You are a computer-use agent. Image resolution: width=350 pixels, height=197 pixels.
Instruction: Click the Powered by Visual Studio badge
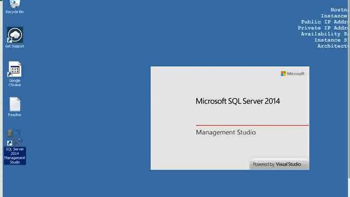[279, 164]
